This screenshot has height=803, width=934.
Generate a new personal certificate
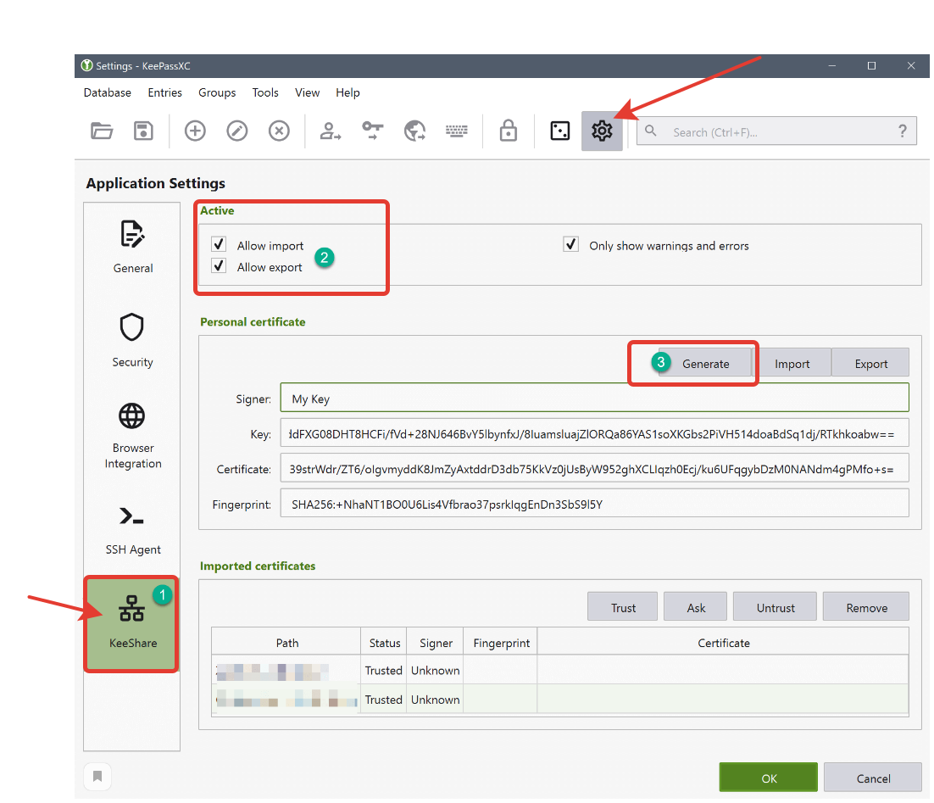pos(706,363)
